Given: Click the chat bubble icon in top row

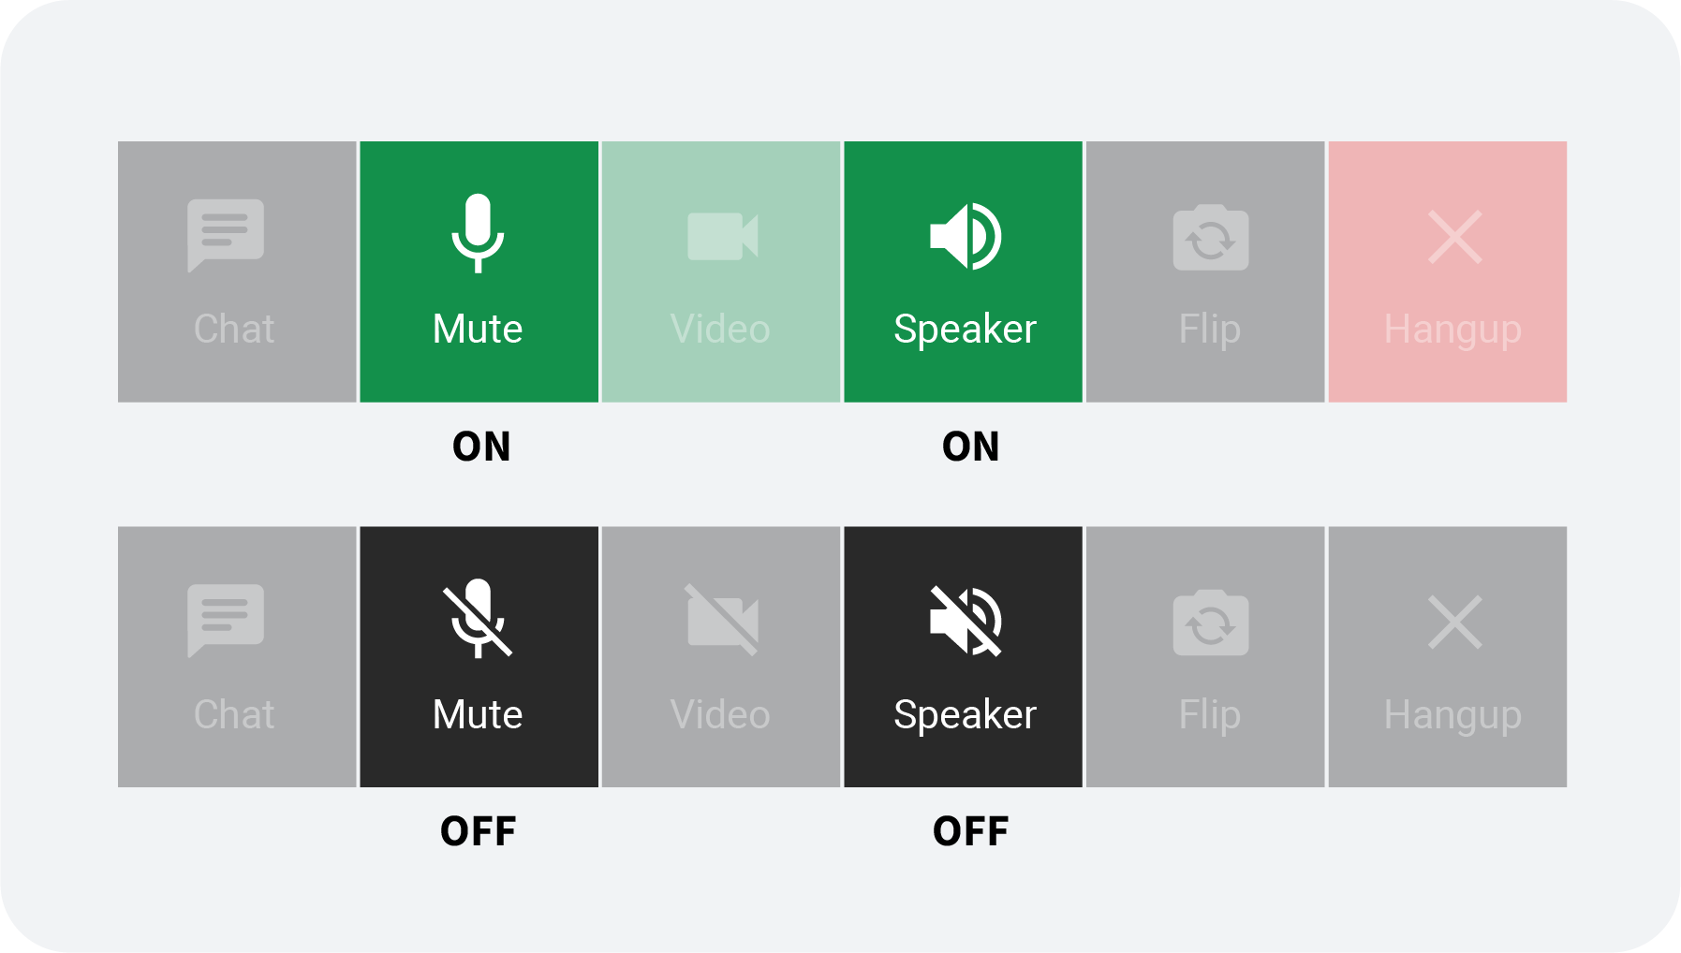Looking at the screenshot, I should 226,235.
